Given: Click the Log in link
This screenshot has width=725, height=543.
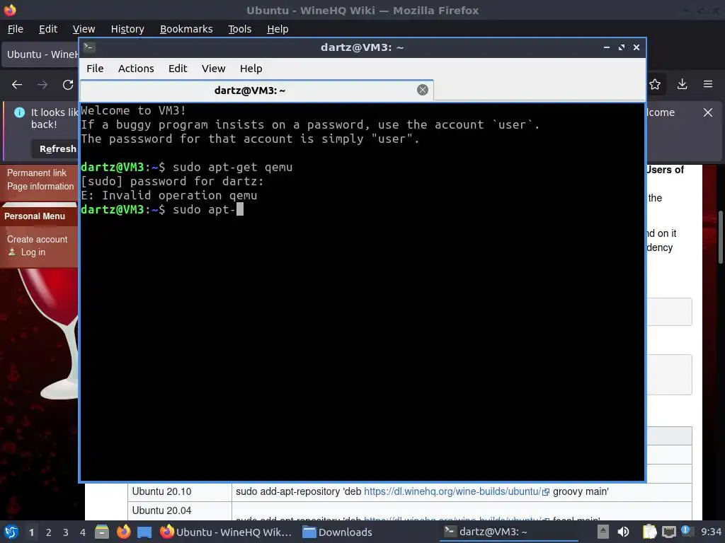Looking at the screenshot, I should point(33,252).
